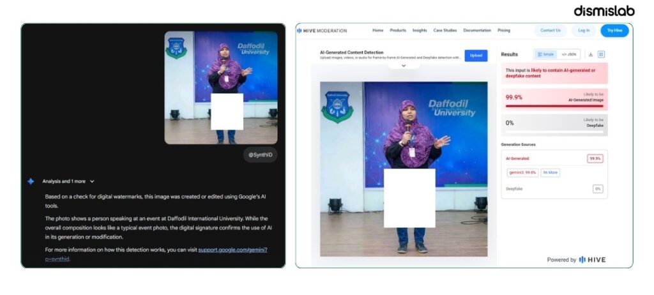The image size is (654, 295).
Task: Open the uploaded image thumbnail in chat
Action: coord(220,87)
